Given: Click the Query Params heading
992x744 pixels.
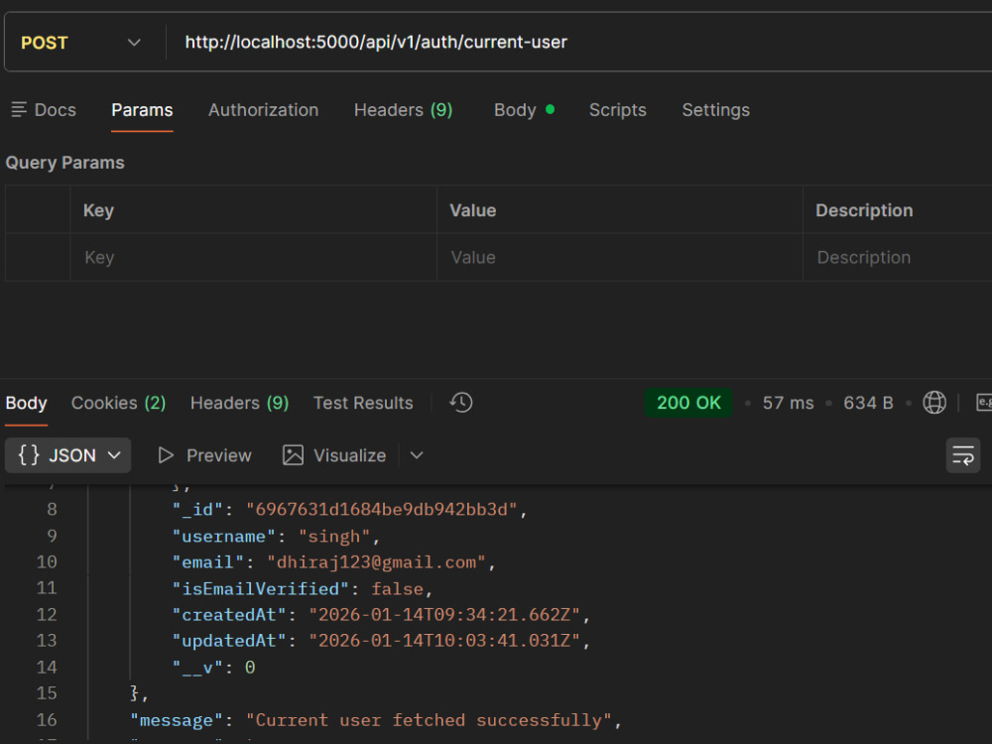Looking at the screenshot, I should [65, 163].
